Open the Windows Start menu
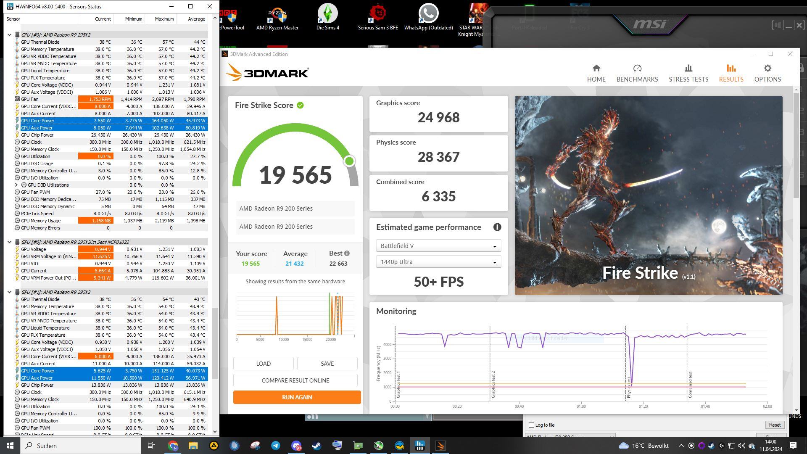 (x=10, y=446)
